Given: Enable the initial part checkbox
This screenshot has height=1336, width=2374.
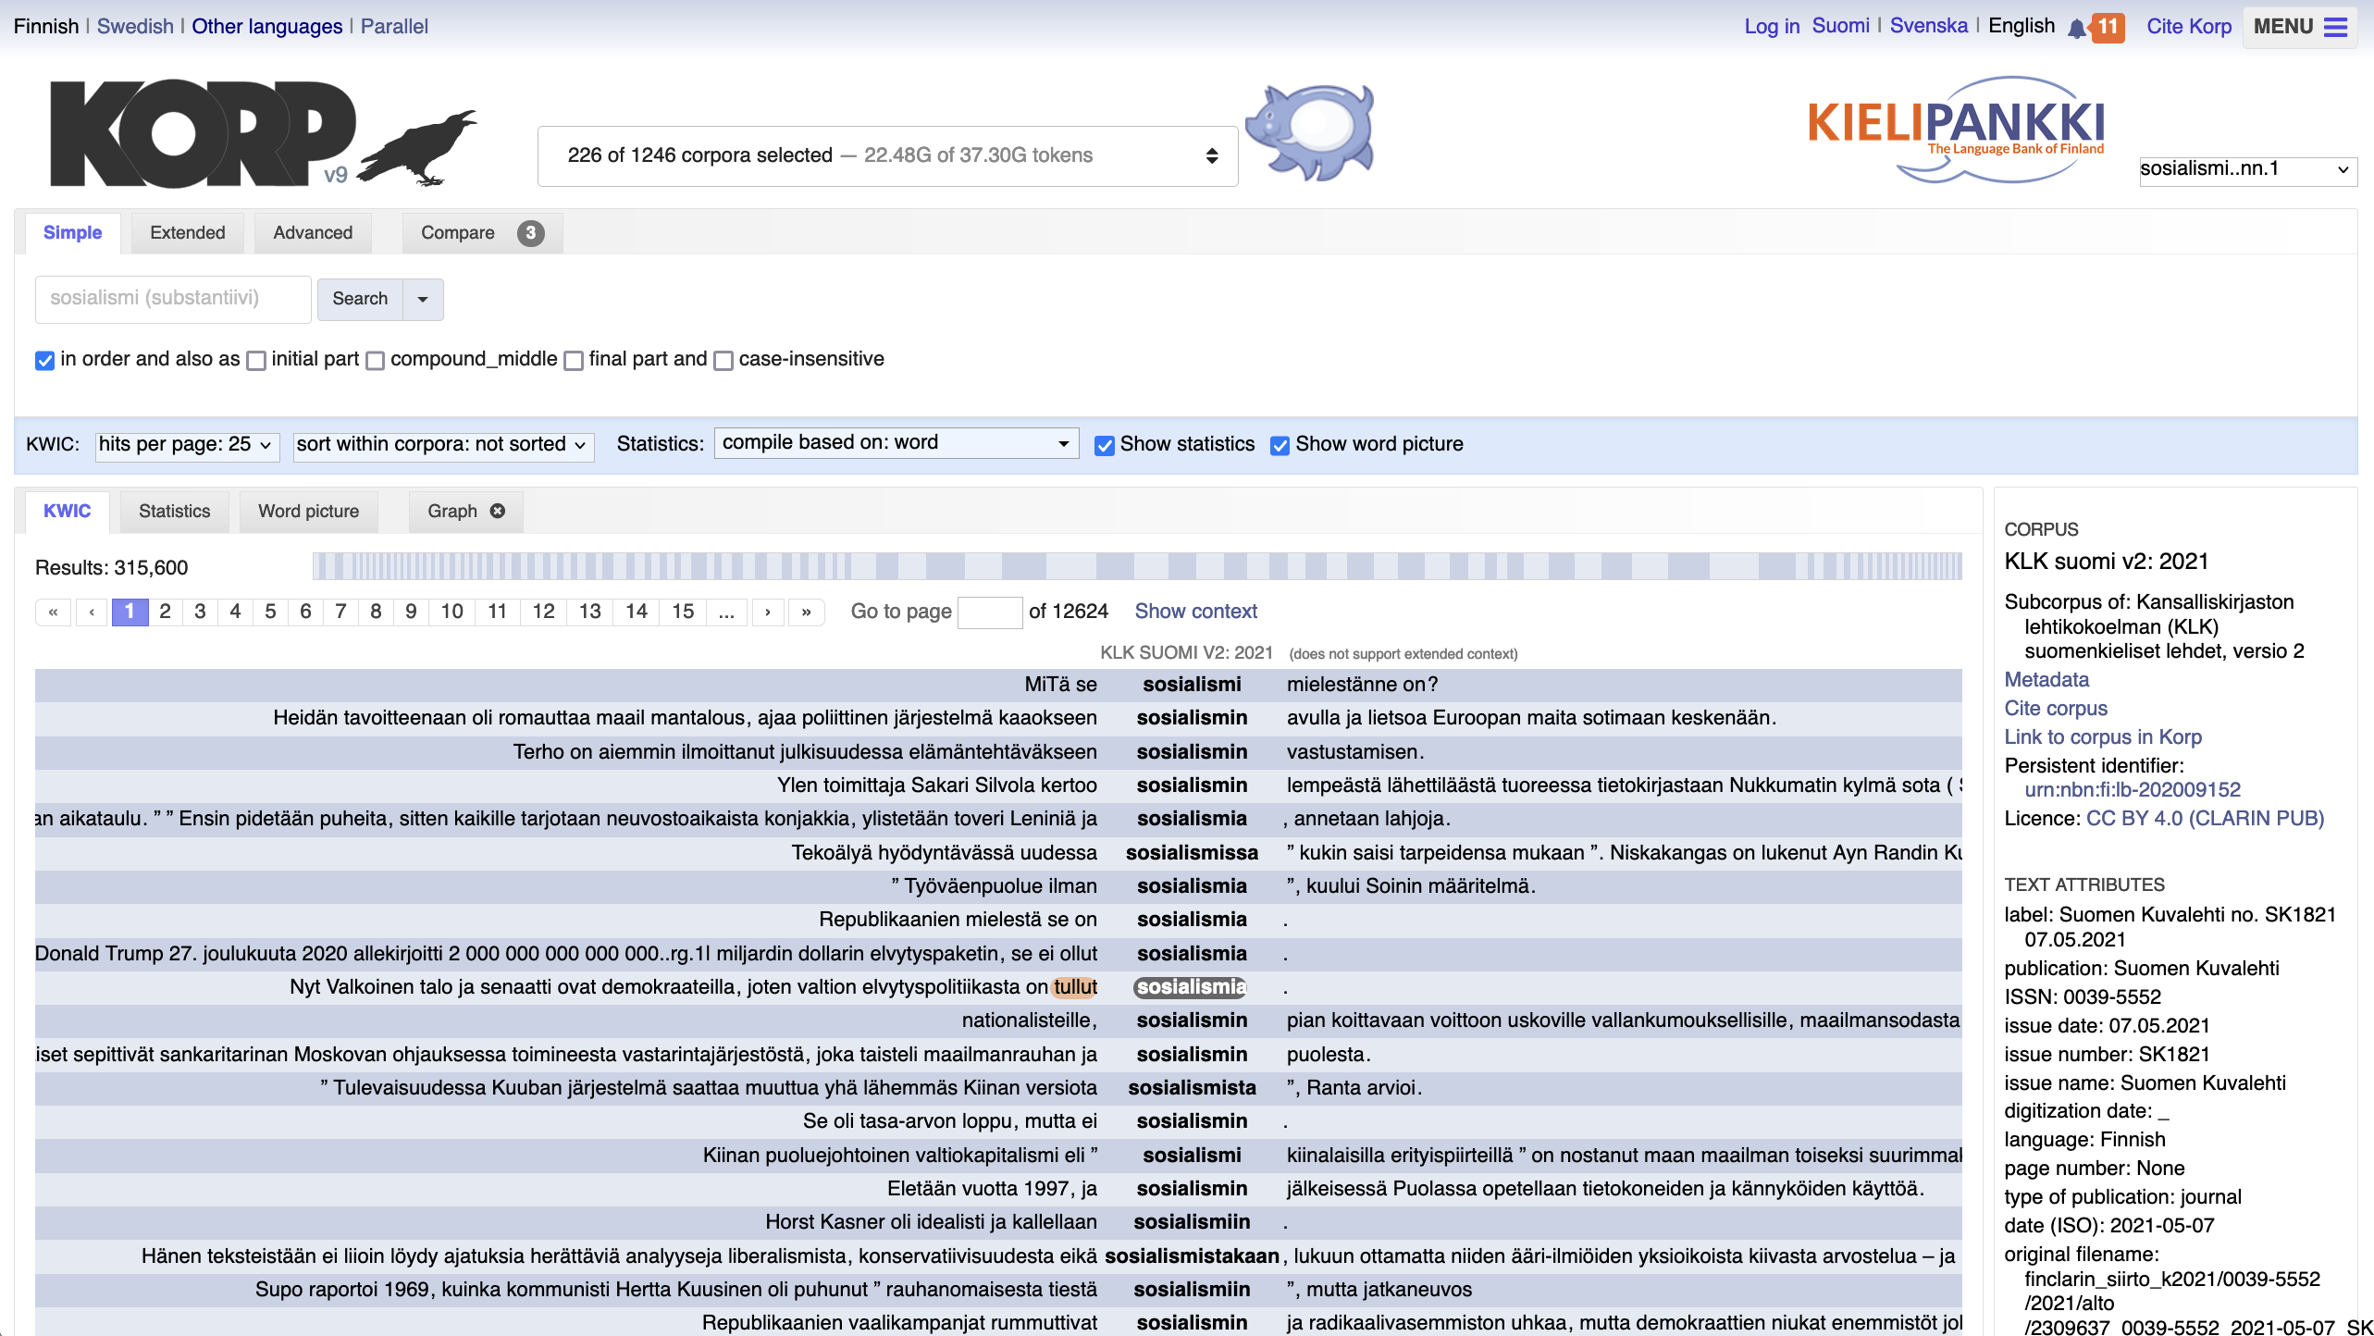Looking at the screenshot, I should click(x=256, y=361).
